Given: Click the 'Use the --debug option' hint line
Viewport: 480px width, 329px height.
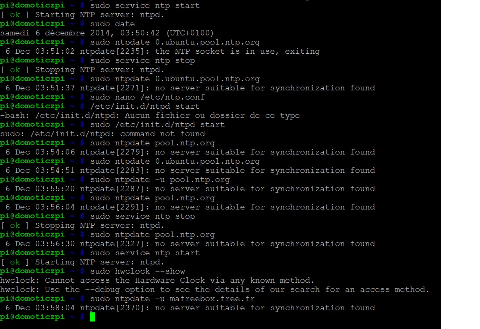Looking at the screenshot, I should tap(215, 289).
